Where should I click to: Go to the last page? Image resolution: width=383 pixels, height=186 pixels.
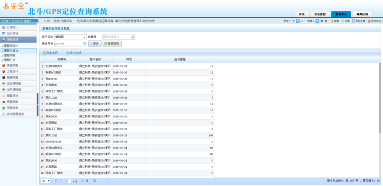(x=87, y=181)
